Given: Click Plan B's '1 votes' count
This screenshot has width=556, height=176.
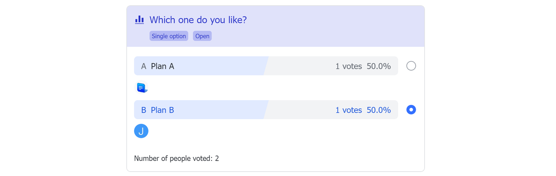Looking at the screenshot, I should (348, 110).
